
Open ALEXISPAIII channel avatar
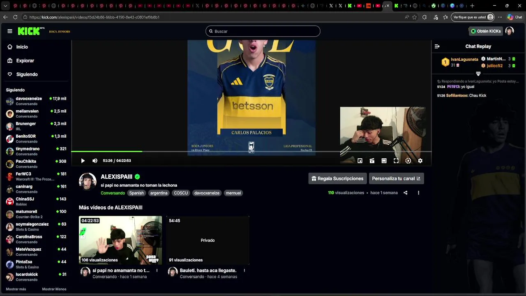[88, 182]
